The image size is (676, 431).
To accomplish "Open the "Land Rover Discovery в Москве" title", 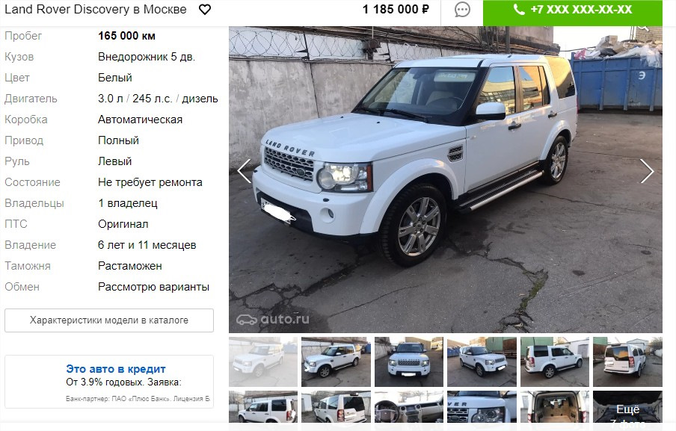I will 96,10.
